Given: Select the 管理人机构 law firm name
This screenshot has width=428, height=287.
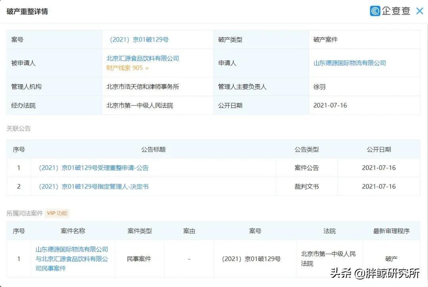Looking at the screenshot, I should click(143, 87).
